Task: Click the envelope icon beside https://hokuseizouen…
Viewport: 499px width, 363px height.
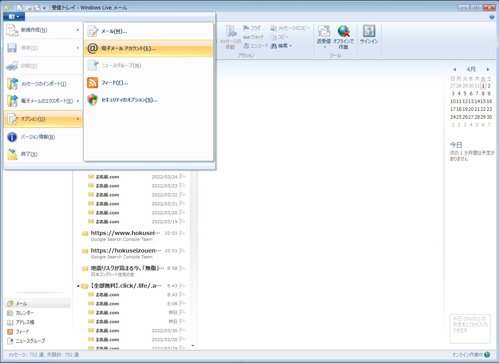Action: (85, 251)
